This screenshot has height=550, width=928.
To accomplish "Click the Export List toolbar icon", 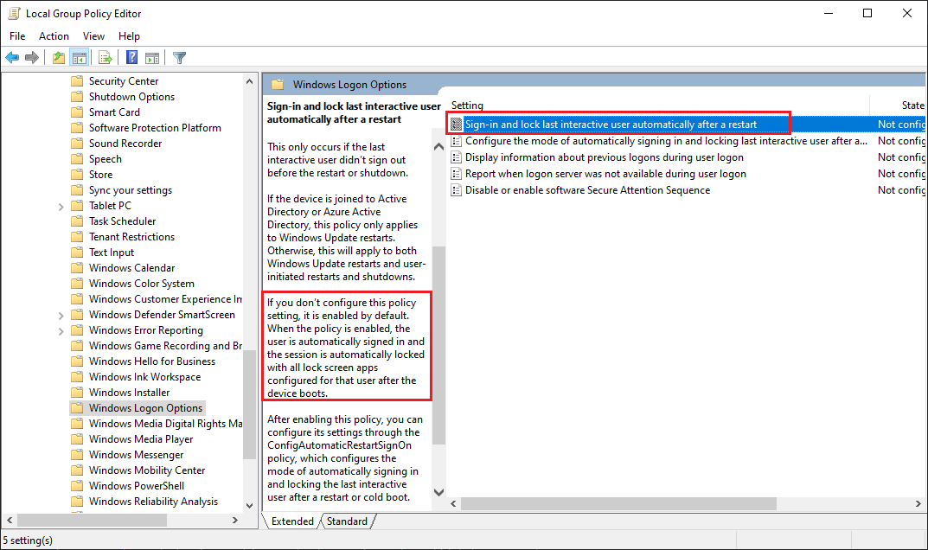I will coord(105,57).
